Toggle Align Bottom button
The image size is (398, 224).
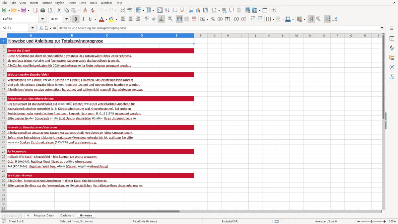(161, 19)
